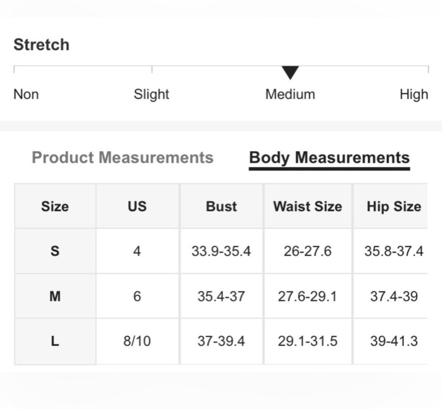
Task: Click the 8/10 US size cell
Action: pyautogui.click(x=137, y=341)
